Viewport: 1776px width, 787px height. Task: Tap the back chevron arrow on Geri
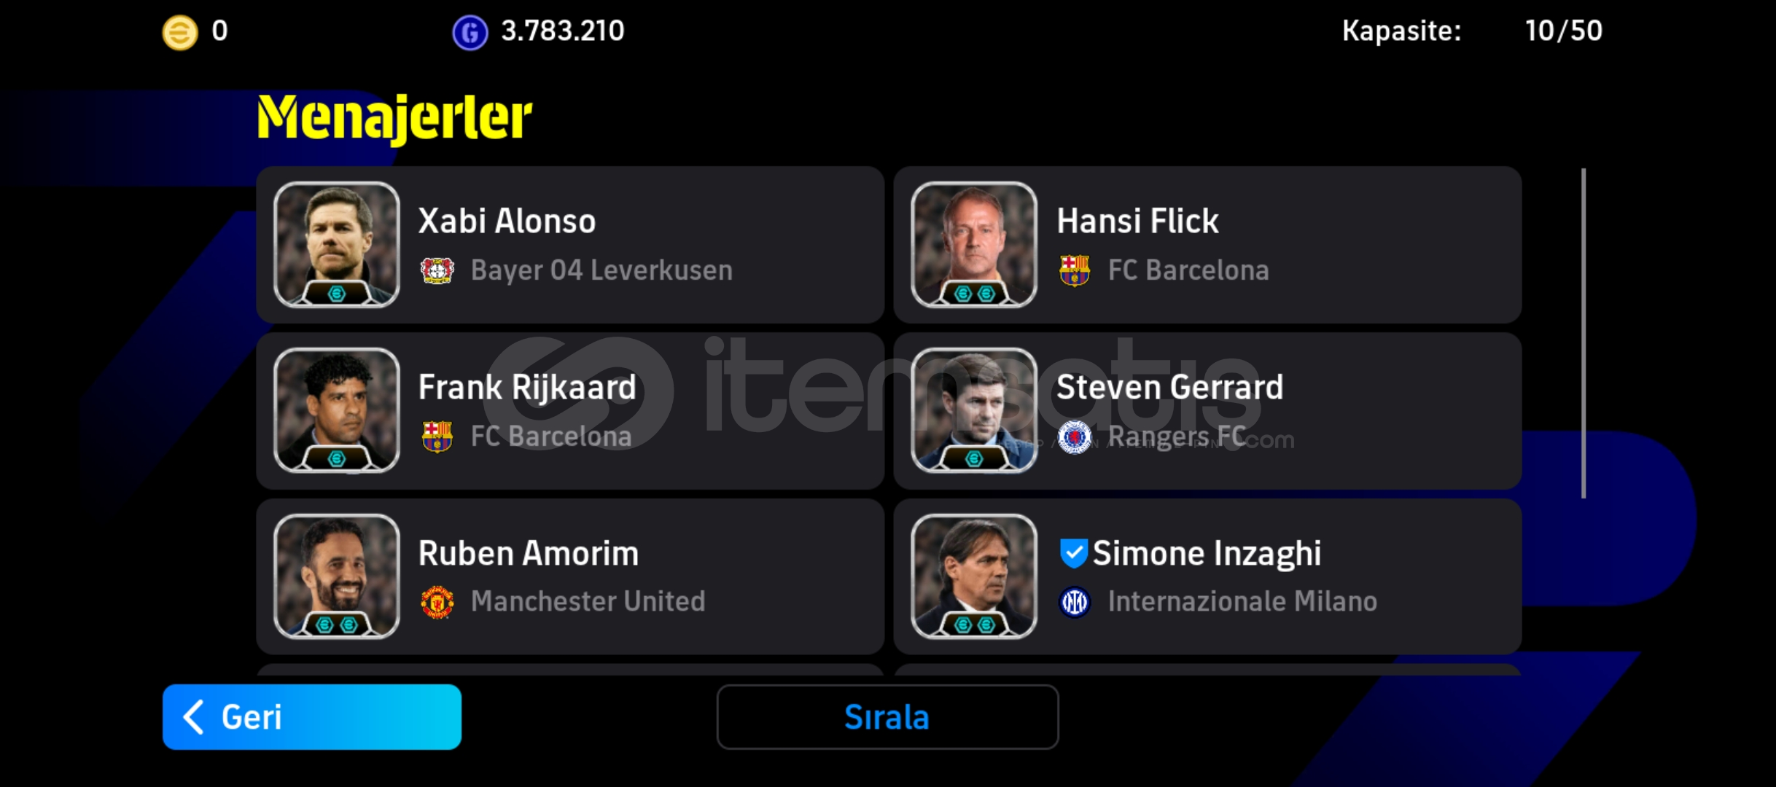(x=193, y=717)
